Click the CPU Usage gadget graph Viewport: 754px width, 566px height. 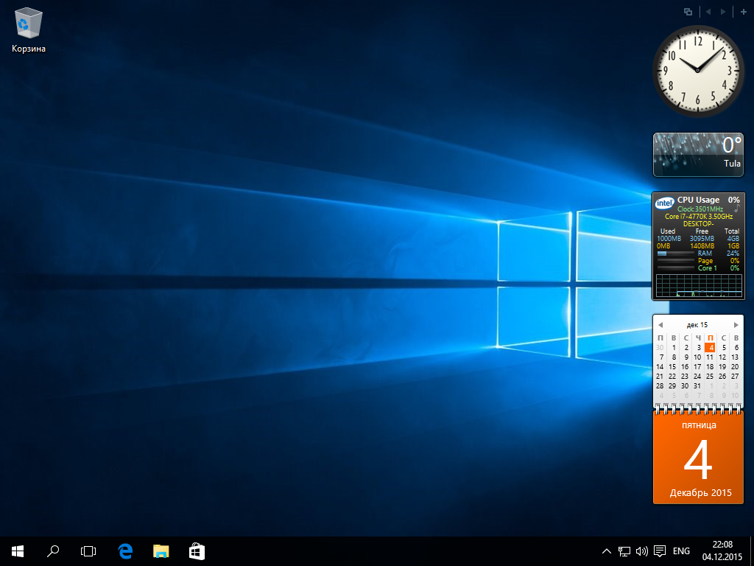pyautogui.click(x=699, y=285)
